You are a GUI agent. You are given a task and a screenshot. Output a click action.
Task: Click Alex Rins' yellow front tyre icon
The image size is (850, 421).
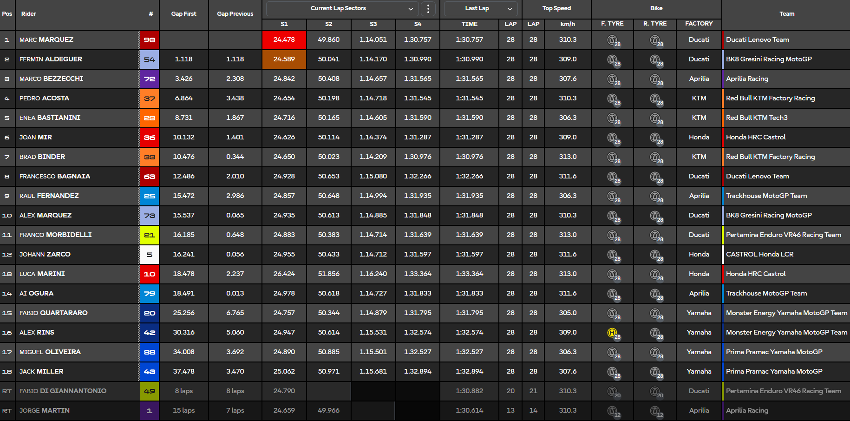pos(612,333)
